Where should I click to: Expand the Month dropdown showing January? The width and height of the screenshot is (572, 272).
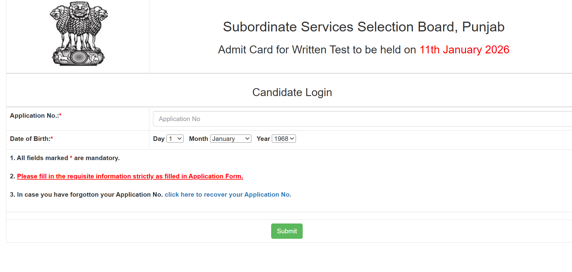231,139
